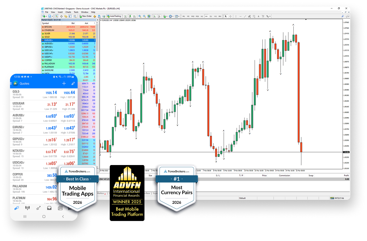Open the Indicators list dropdown
The height and width of the screenshot is (241, 367).
165,16
